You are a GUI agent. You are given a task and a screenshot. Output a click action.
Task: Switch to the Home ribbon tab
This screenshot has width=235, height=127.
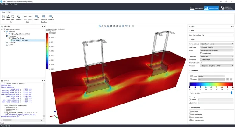(x=3, y=12)
